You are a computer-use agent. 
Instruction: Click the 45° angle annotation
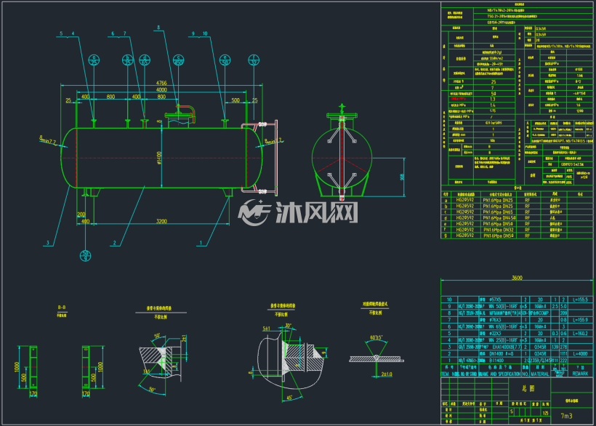click(x=289, y=398)
